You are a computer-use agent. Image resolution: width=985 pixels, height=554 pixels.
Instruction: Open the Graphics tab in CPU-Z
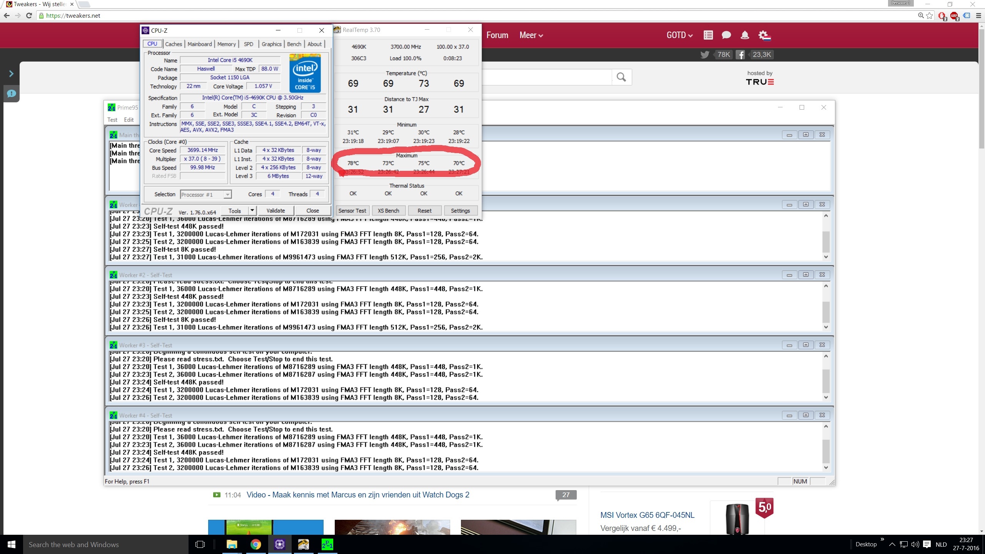point(272,44)
